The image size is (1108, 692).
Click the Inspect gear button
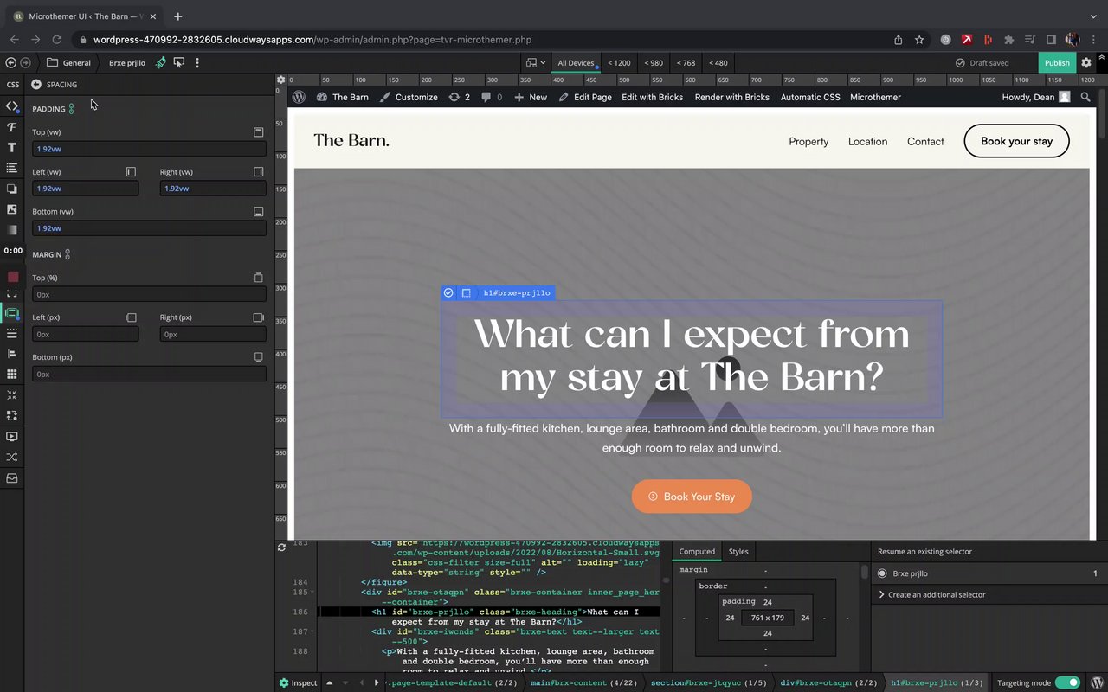pos(298,682)
